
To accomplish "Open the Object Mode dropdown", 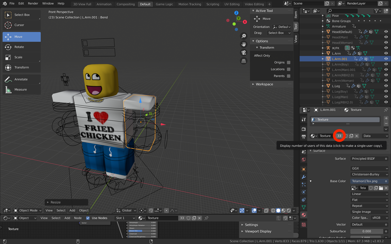I will pos(27,210).
